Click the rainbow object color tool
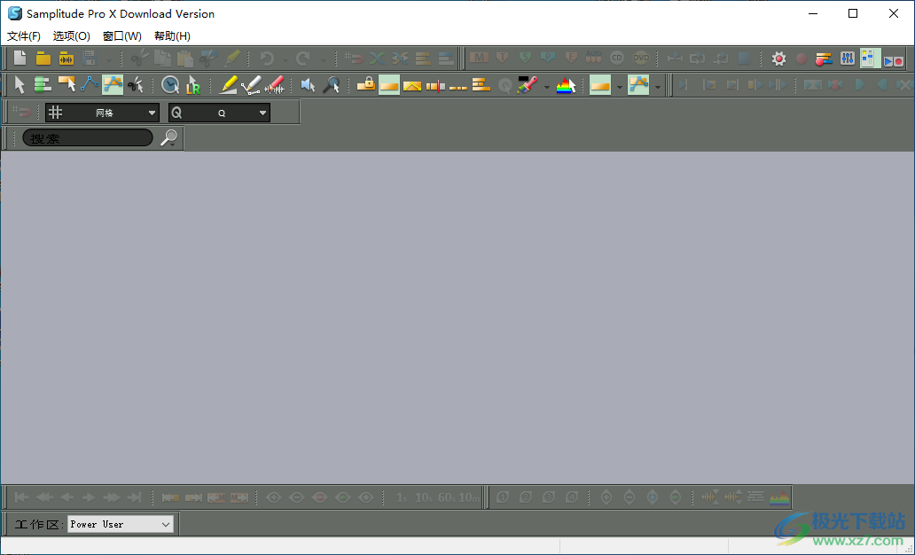 tap(567, 84)
